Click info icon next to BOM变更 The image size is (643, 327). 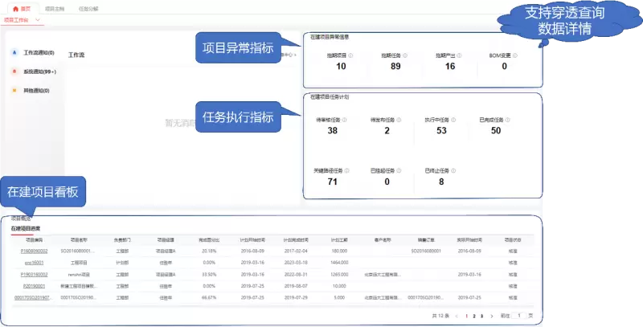pos(516,56)
